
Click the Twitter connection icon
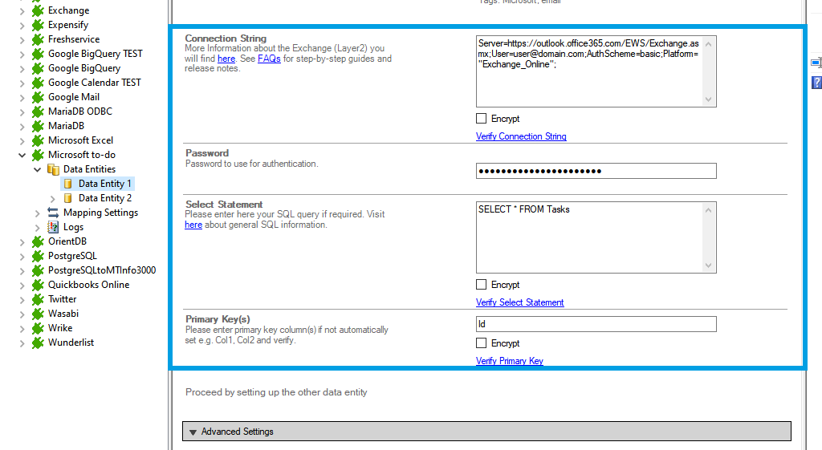(38, 299)
